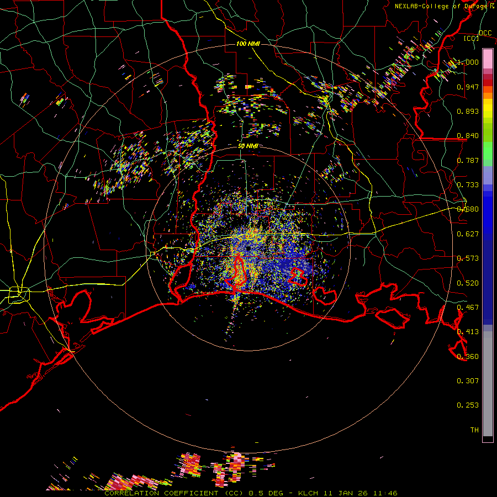Select the DCC product label
497x497 pixels.
[x=485, y=33]
